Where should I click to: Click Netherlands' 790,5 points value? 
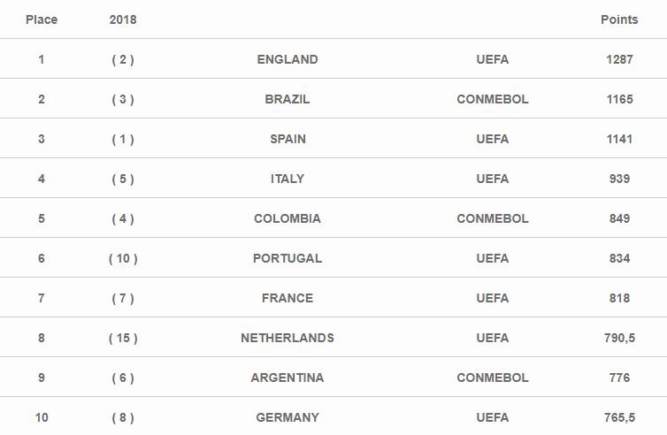point(619,338)
